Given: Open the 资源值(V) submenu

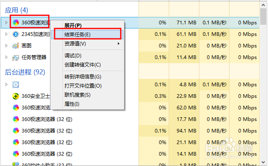Looking at the screenshot, I should point(88,44).
